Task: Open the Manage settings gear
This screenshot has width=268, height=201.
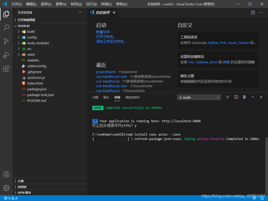Action: click(x=6, y=188)
